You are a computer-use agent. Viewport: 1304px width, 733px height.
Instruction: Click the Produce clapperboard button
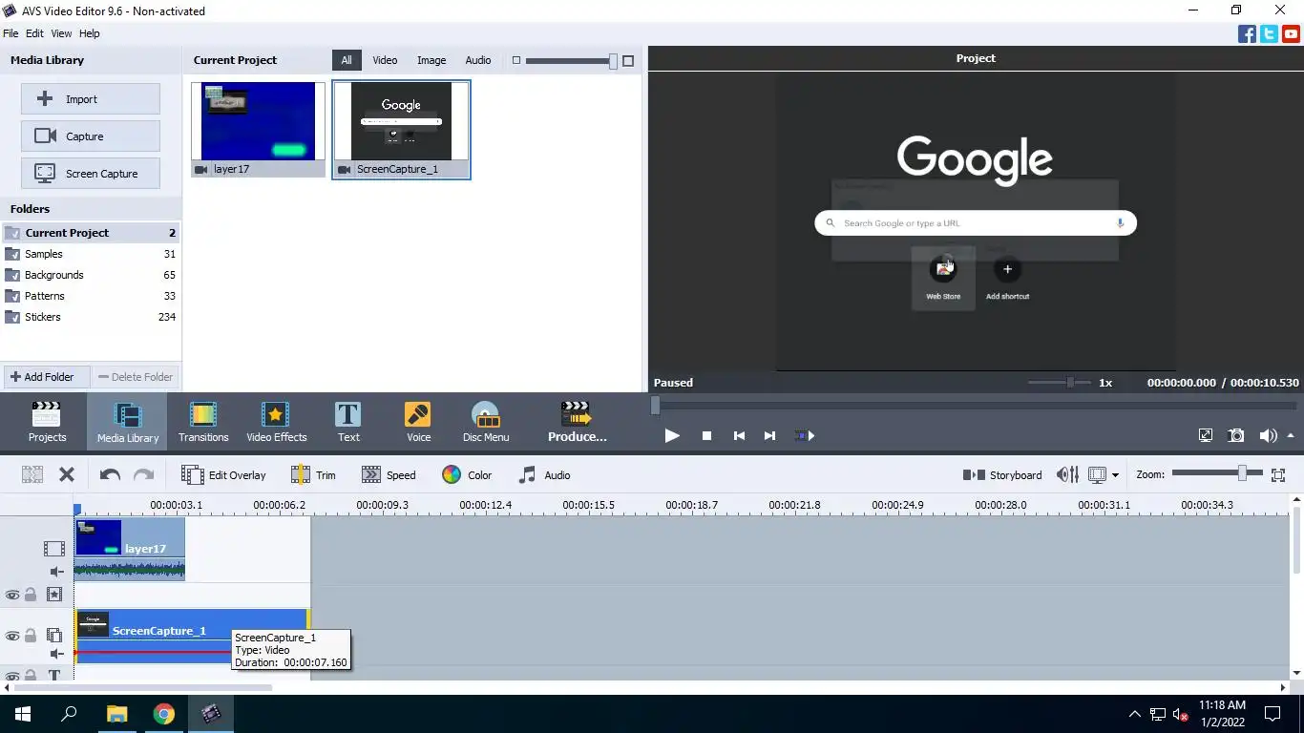(x=577, y=422)
